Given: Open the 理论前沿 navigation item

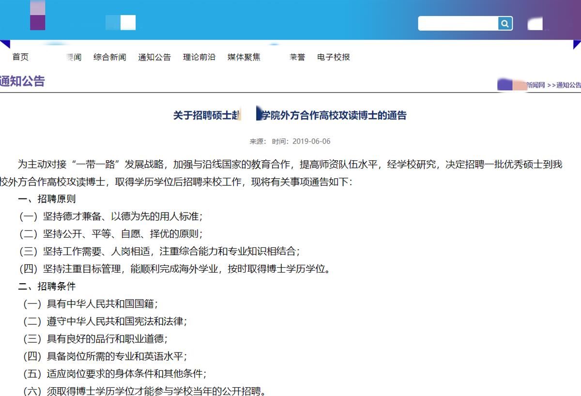Looking at the screenshot, I should point(199,57).
